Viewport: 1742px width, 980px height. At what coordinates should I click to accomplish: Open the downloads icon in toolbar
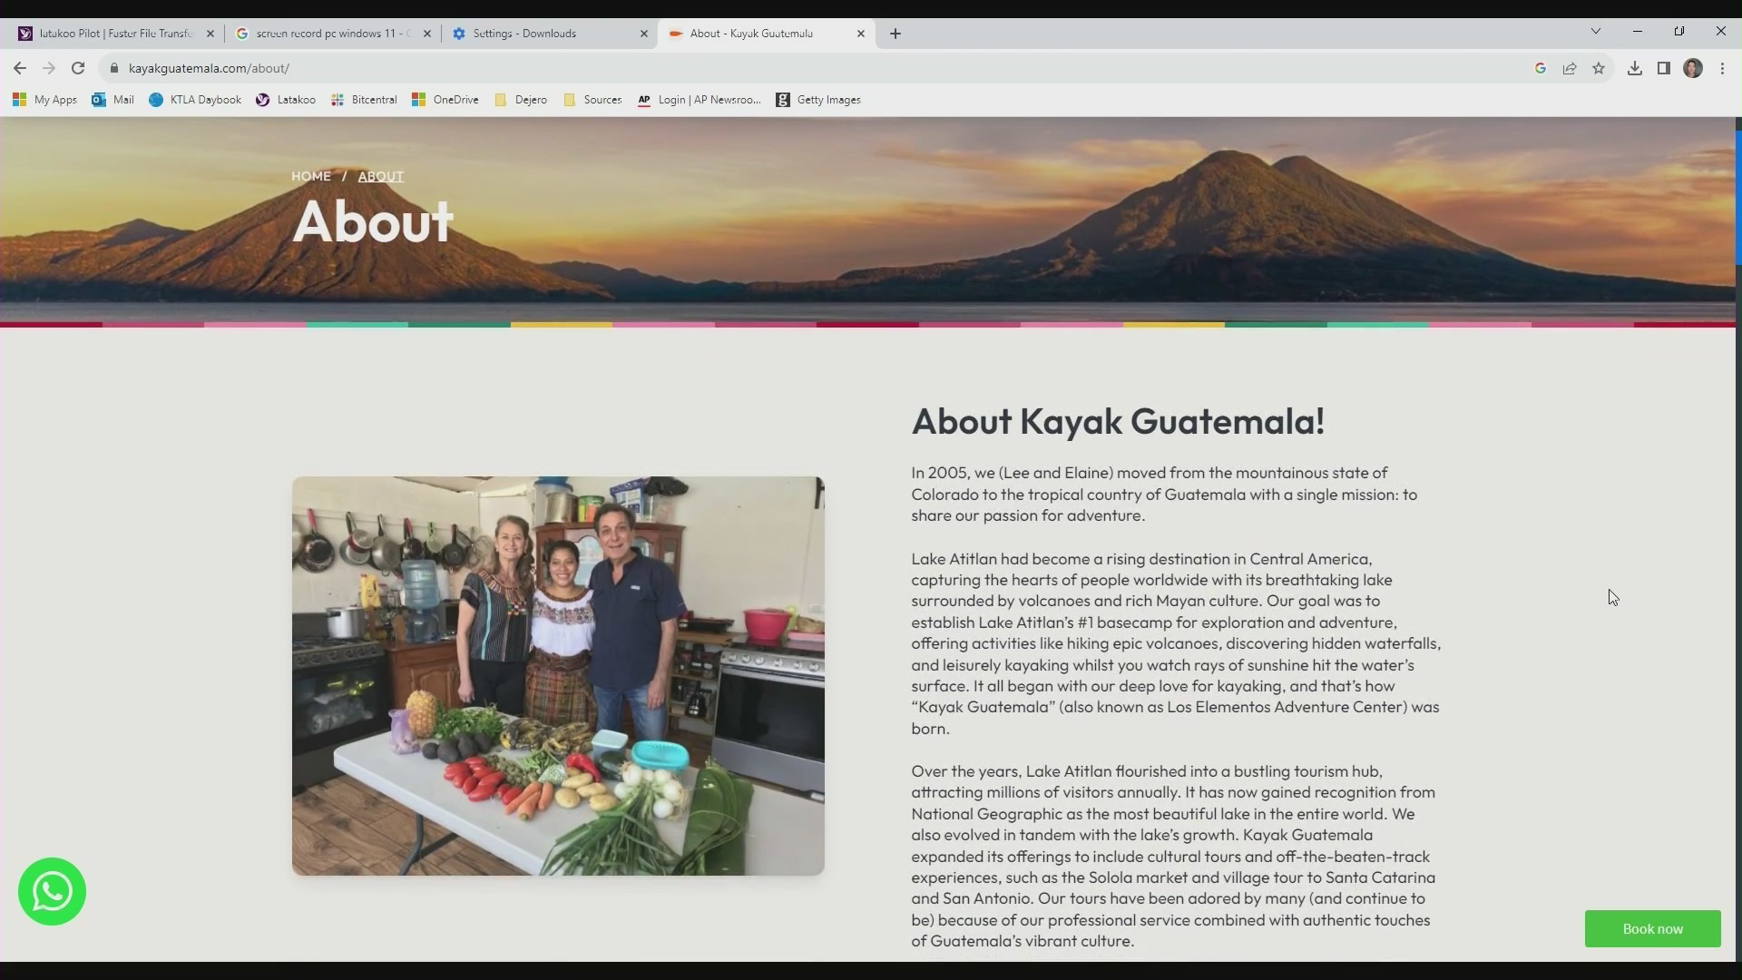point(1635,68)
